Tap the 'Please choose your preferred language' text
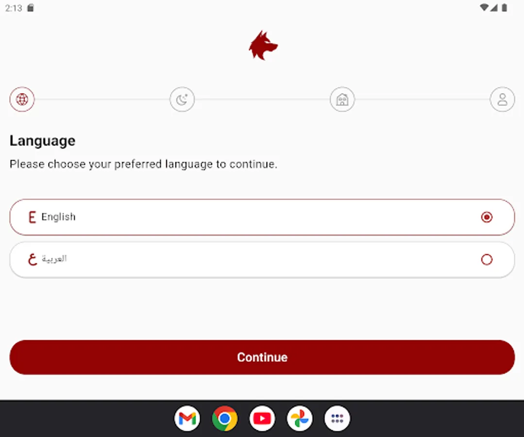This screenshot has width=524, height=437. (x=143, y=165)
